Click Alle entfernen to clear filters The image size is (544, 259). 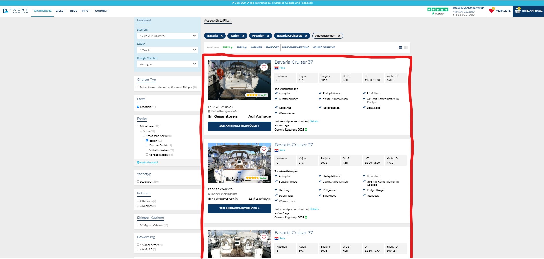(327, 36)
